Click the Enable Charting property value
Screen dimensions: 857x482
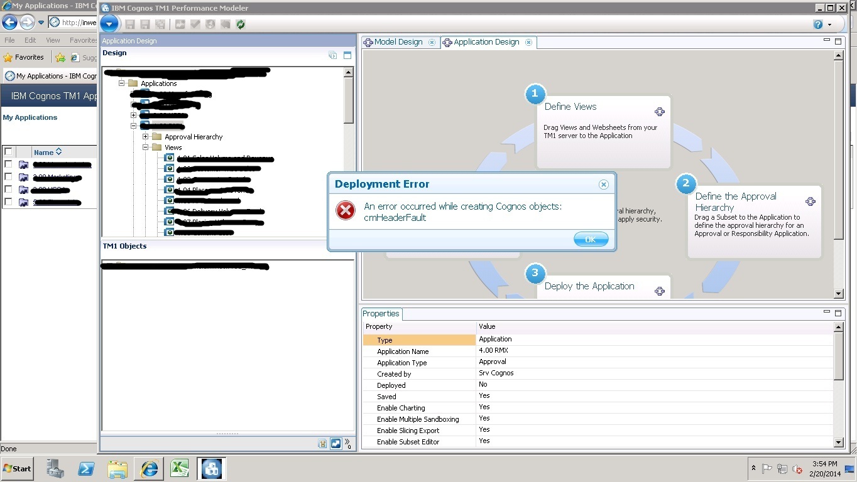[x=484, y=407]
